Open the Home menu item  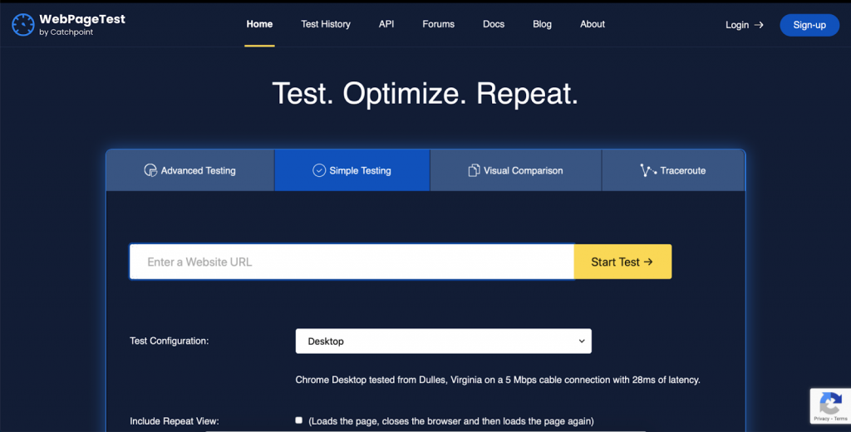point(259,24)
